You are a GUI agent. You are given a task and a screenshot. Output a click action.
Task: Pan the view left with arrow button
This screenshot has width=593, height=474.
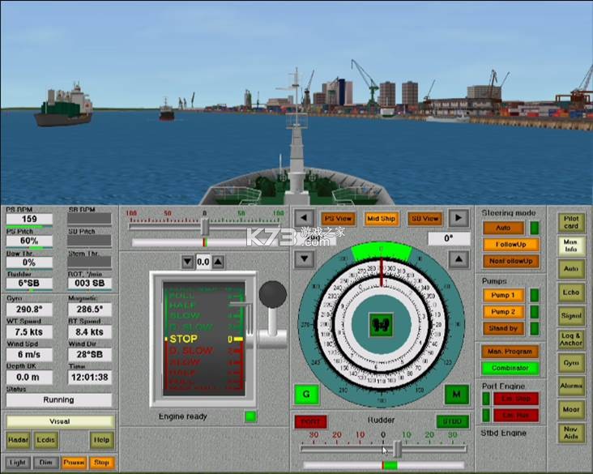(x=304, y=218)
